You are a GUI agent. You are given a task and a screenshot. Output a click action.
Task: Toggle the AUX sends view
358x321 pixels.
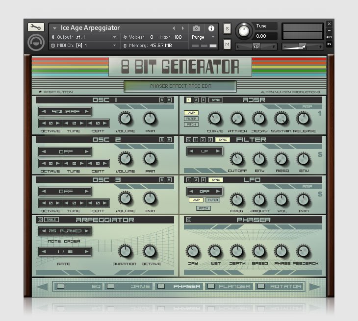[329, 37]
